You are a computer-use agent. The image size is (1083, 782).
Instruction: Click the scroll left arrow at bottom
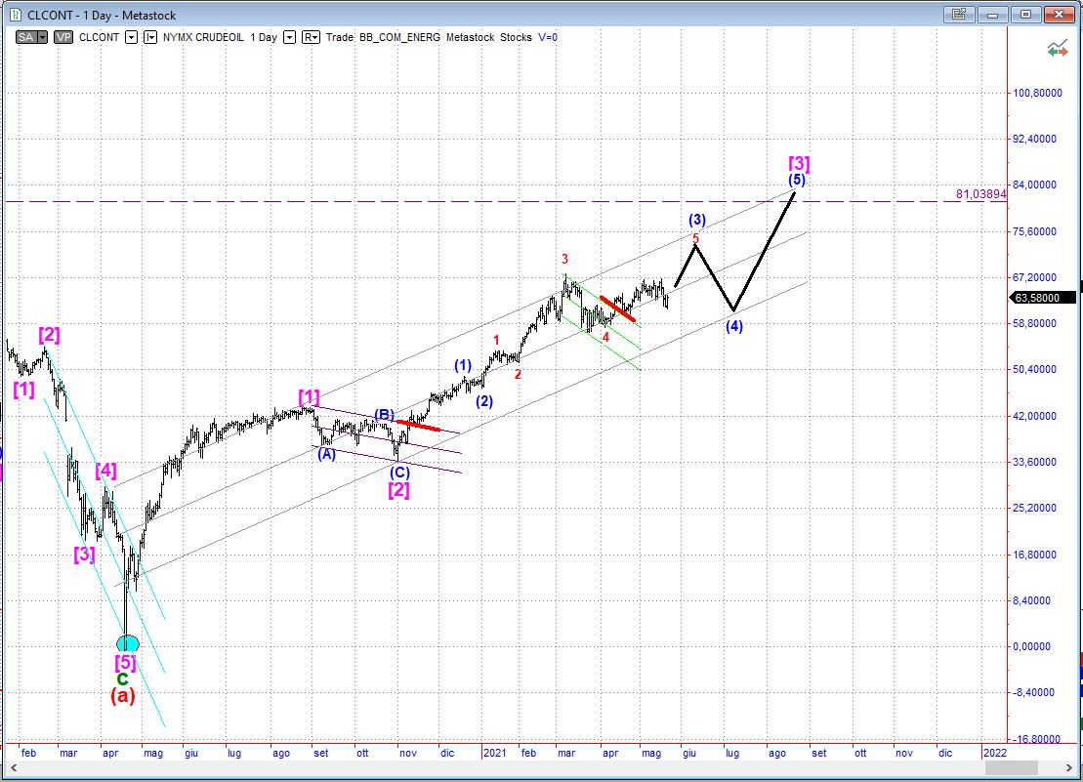[x=13, y=767]
